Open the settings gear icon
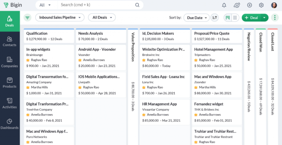This screenshot has height=145, width=282. tap(261, 5)
